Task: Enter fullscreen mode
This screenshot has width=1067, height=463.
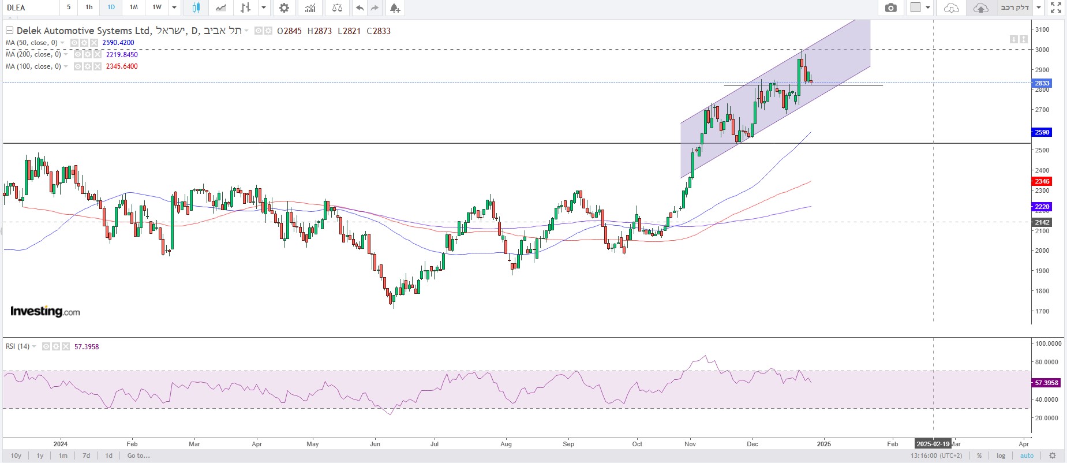Action: [1056, 8]
